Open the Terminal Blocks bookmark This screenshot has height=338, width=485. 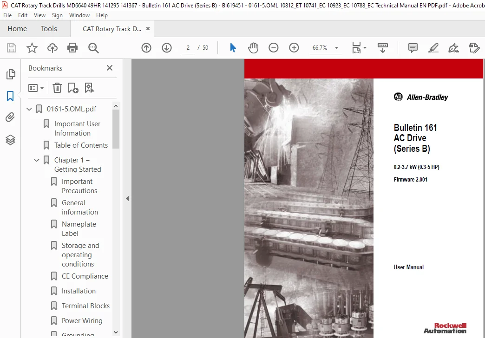(x=85, y=306)
